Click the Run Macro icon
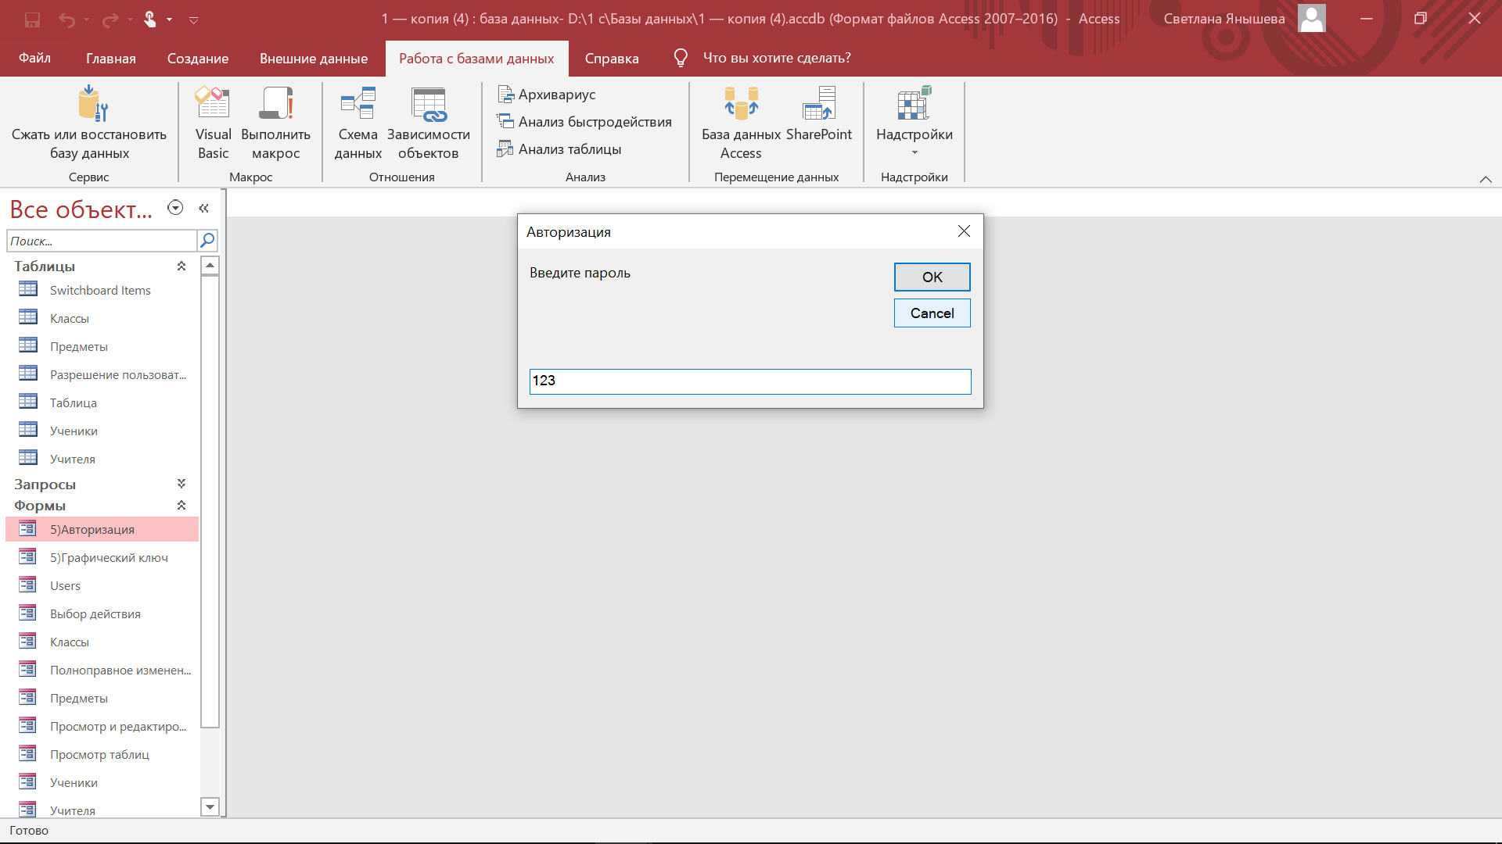The height and width of the screenshot is (844, 1502). [275, 105]
